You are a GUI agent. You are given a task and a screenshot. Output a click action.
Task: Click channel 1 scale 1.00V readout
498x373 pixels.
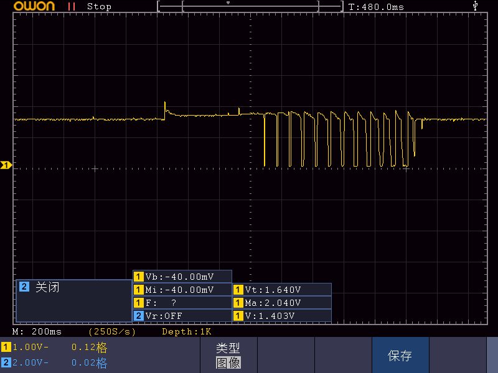click(x=31, y=347)
